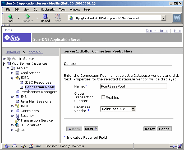Click the Applications list icon
The height and width of the screenshot is (150, 184).
pos(17,73)
